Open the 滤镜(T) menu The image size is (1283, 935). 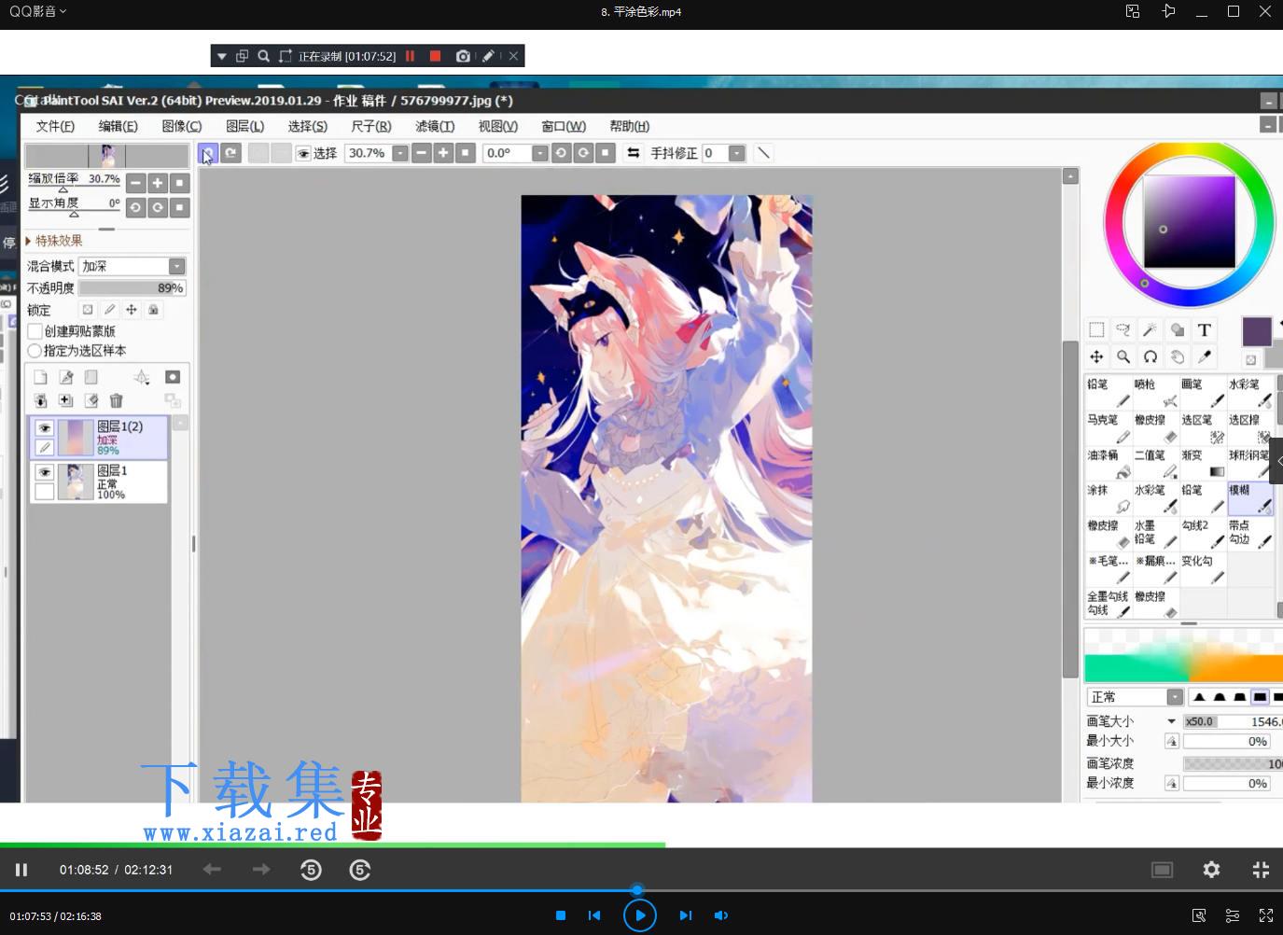click(x=435, y=126)
